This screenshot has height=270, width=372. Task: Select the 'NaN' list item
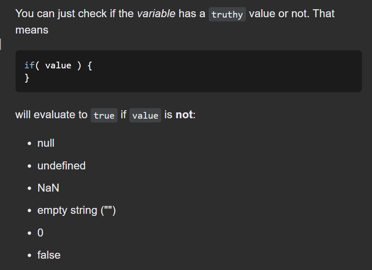[x=48, y=188]
